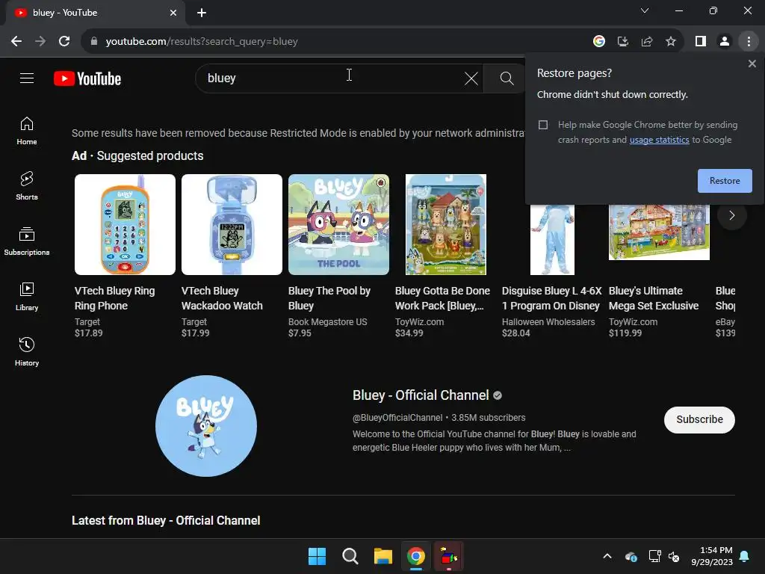Image resolution: width=765 pixels, height=574 pixels.
Task: View site information lock icon
Action: tap(93, 42)
